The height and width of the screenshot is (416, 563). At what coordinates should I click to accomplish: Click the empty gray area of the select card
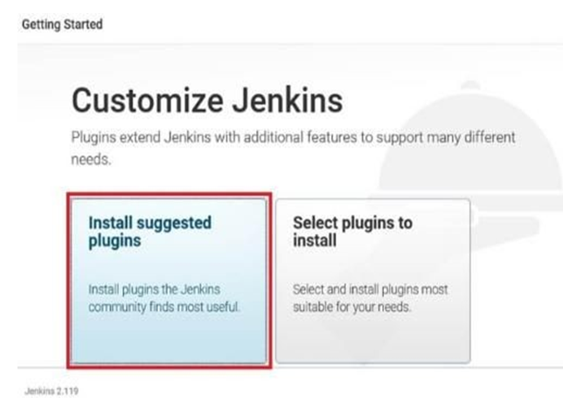click(373, 339)
